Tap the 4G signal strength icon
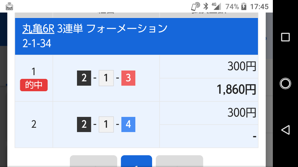This screenshot has width=298, height=167. point(216,6)
